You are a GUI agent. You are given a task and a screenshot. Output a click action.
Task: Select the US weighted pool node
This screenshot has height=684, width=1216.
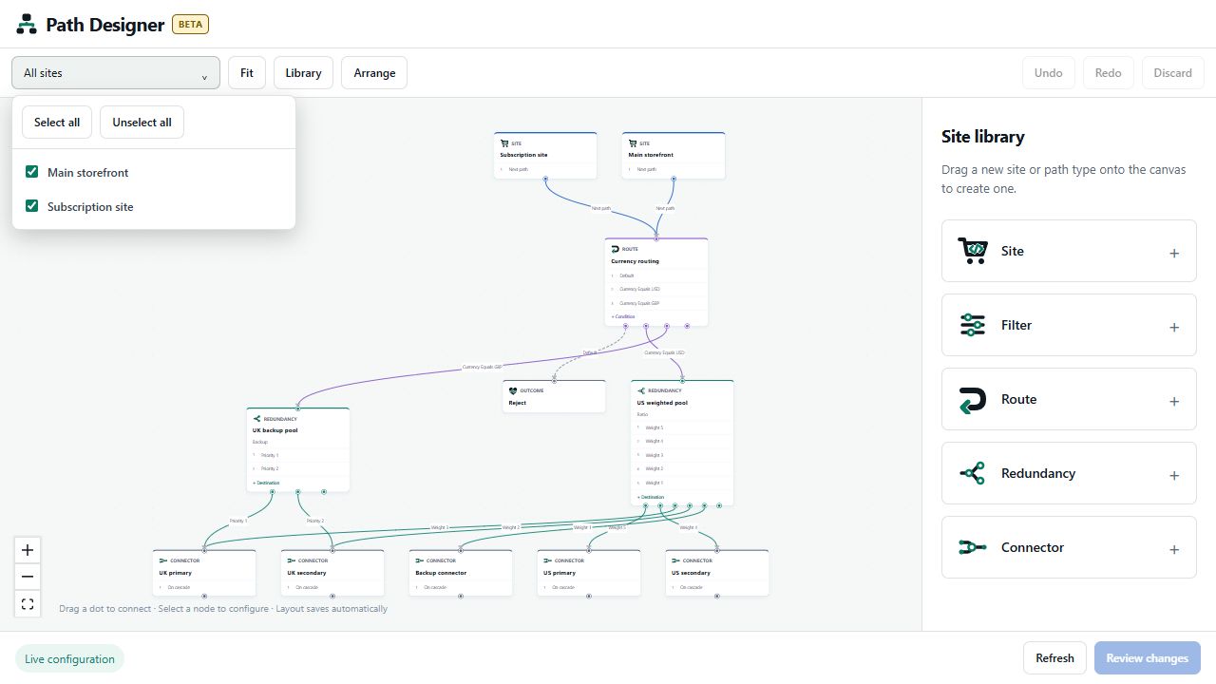tap(682, 443)
